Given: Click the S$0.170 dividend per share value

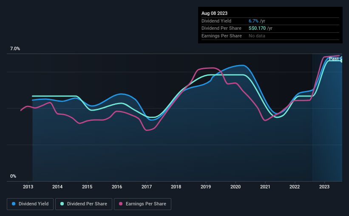Looking at the screenshot, I should 257,28.
